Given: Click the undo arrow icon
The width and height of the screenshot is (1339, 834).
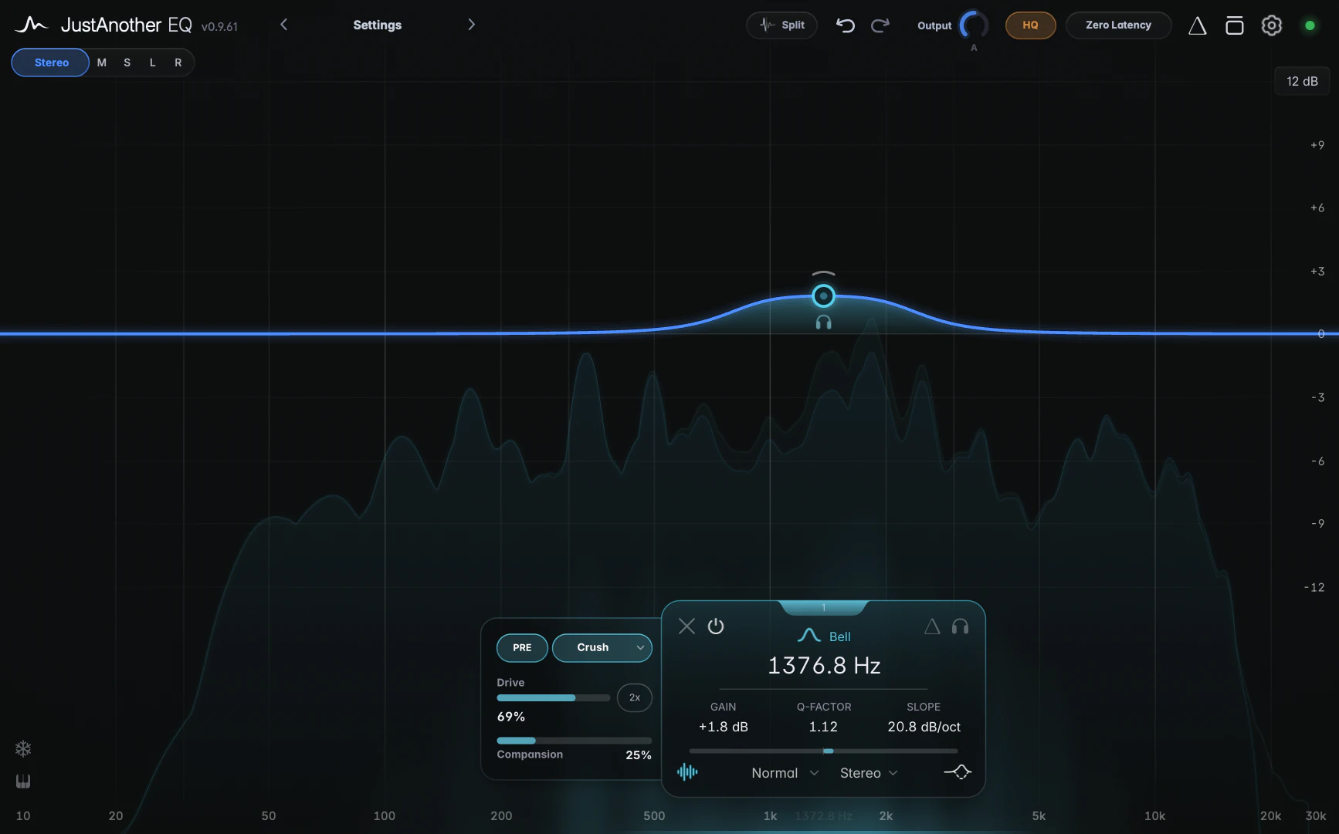Looking at the screenshot, I should [846, 25].
